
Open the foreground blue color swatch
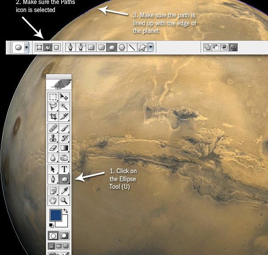point(56,215)
